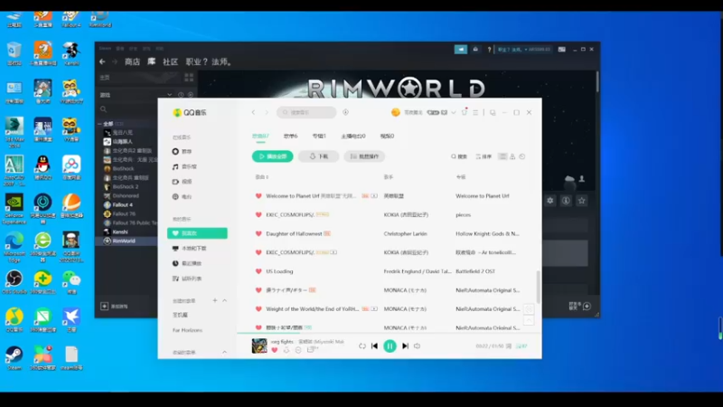The width and height of the screenshot is (723, 407).
Task: Click the QQ Music search field
Action: (306, 112)
